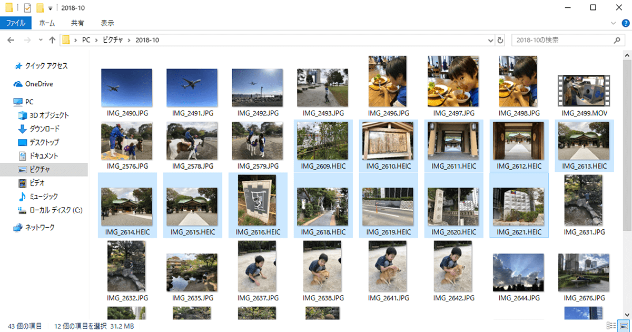
Task: Click the search magnifier icon
Action: coord(617,40)
